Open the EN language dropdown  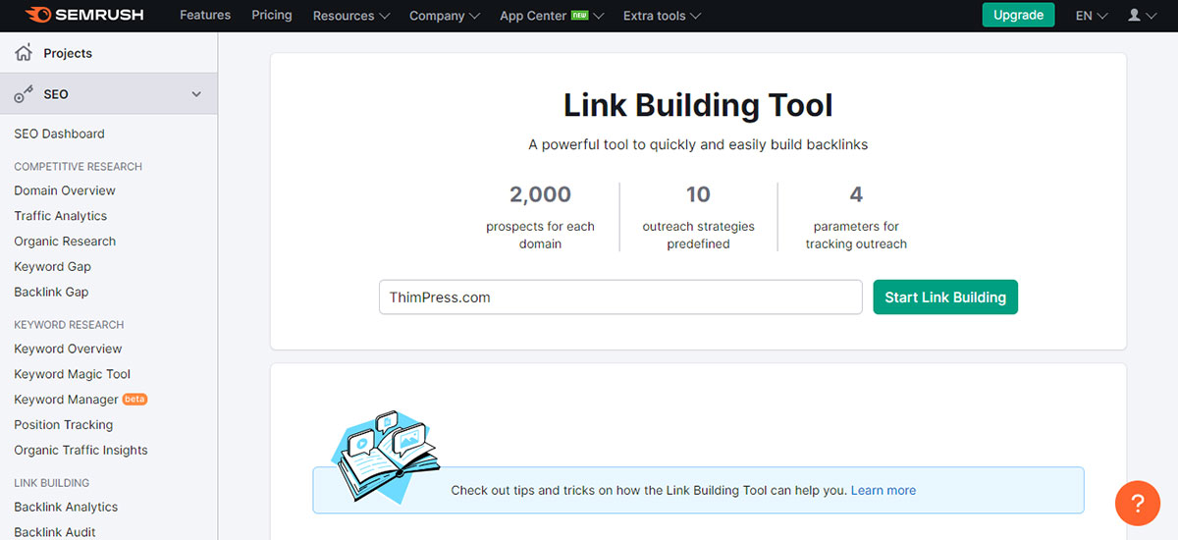(1091, 16)
